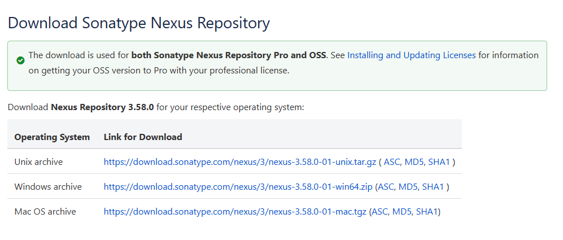563x240 pixels.
Task: Open the MD5 link for Windows archive
Action: [x=409, y=187]
